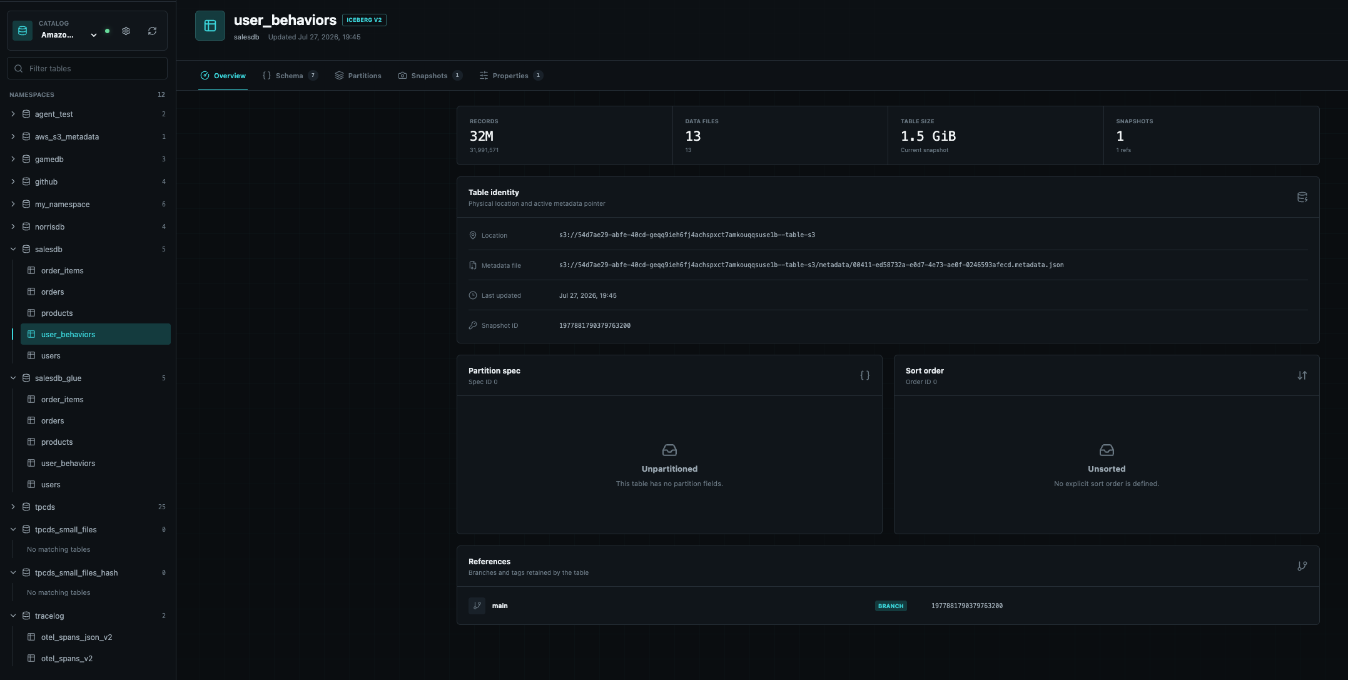Go to the Snapshots tab
The width and height of the screenshot is (1348, 680).
430,76
